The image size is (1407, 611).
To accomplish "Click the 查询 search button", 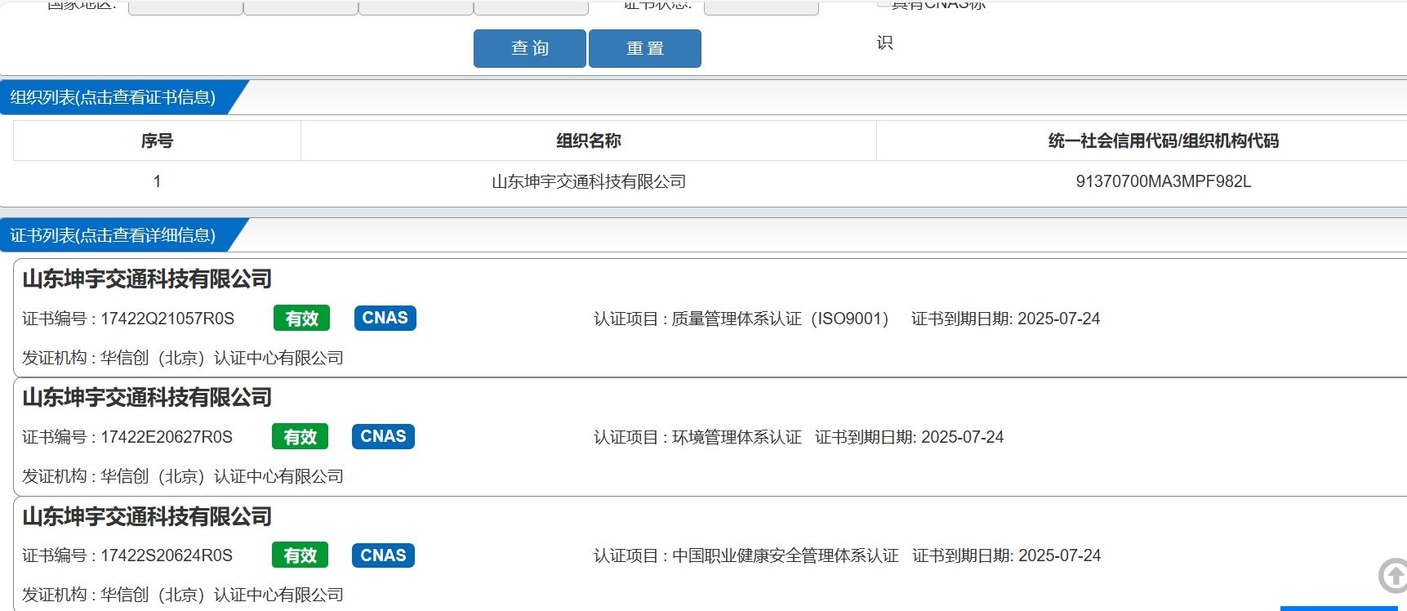I will [530, 48].
